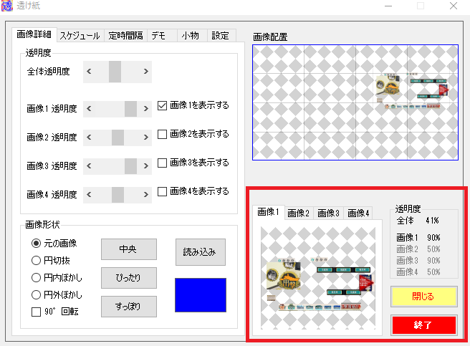Increase 画像1 透明度 with right arrow

coord(146,109)
